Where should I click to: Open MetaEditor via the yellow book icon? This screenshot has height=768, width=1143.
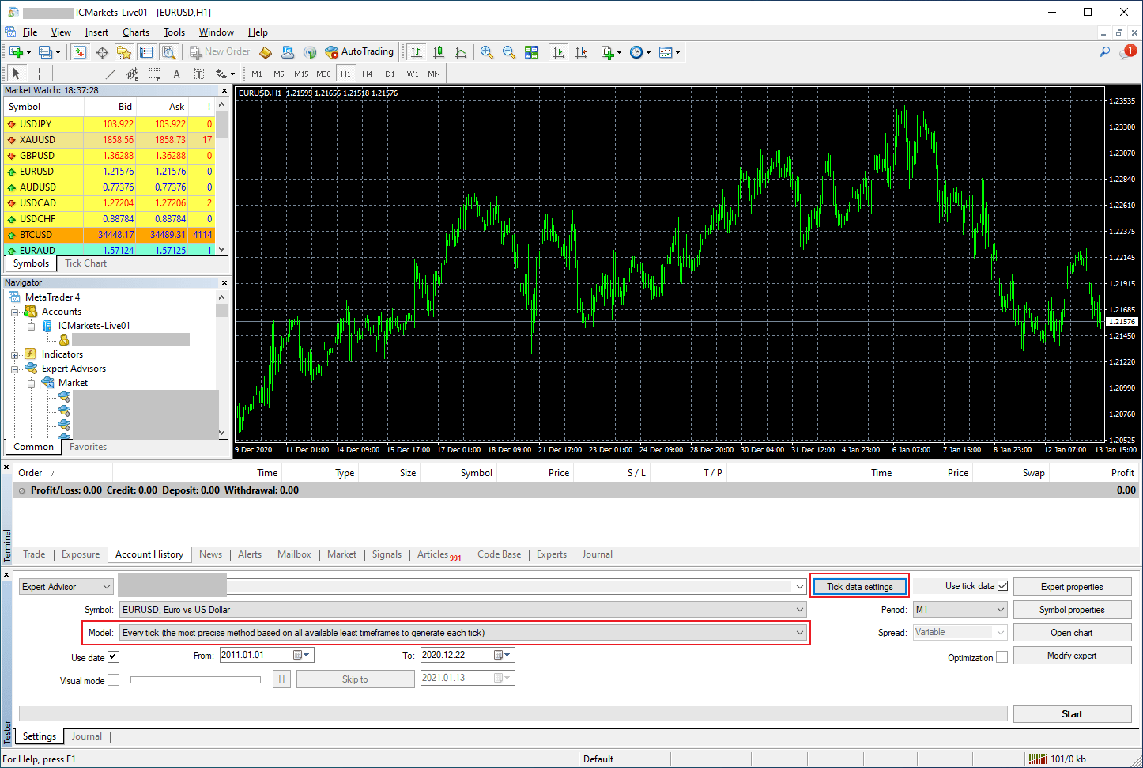[x=266, y=52]
